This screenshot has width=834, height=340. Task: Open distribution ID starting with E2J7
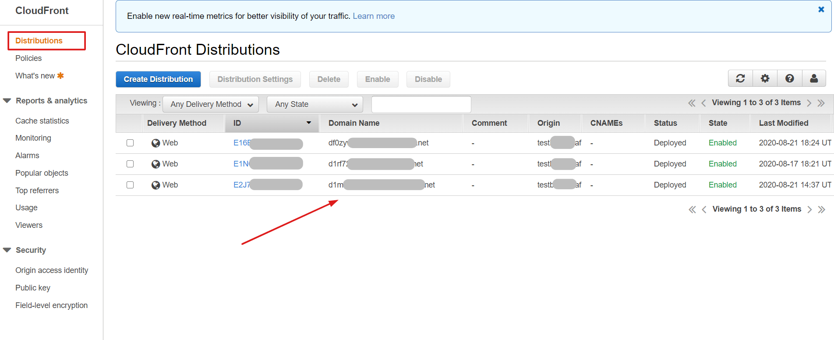point(242,185)
